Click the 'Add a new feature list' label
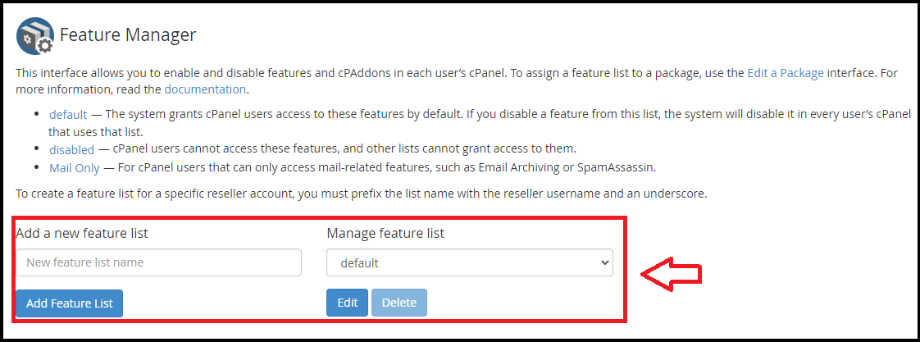This screenshot has height=342, width=920. [82, 233]
